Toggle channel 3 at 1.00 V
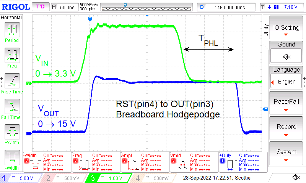Screen dimensions: 306x183 click(x=108, y=178)
